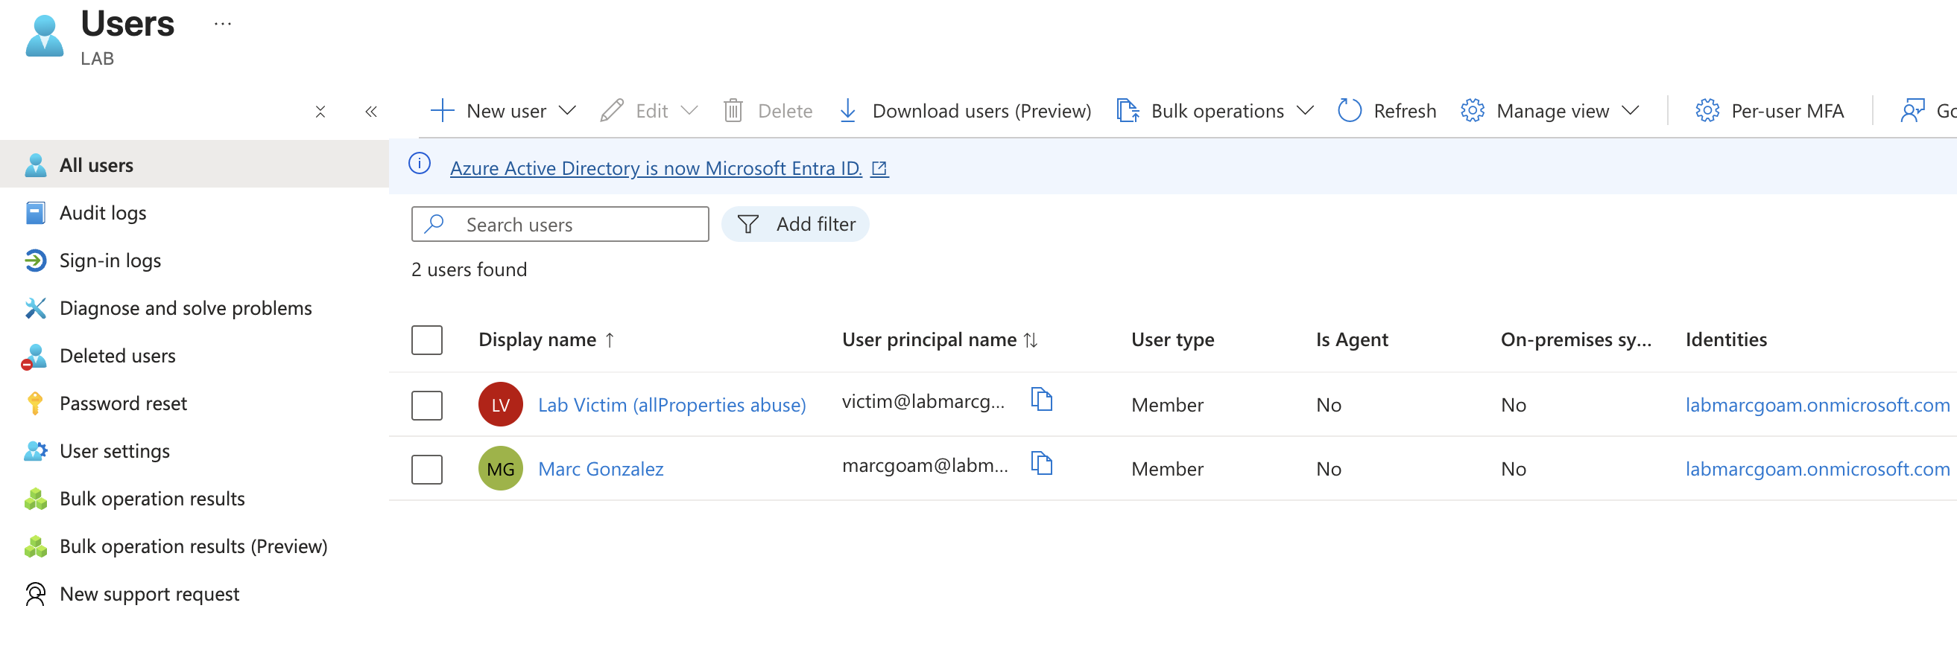Collapse the sidebar with double chevron
This screenshot has width=1957, height=655.
pos(370,112)
